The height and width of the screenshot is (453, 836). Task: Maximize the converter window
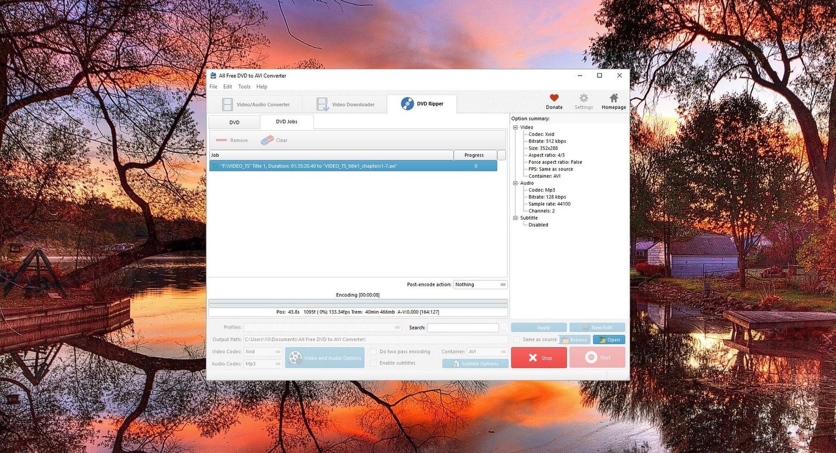599,75
